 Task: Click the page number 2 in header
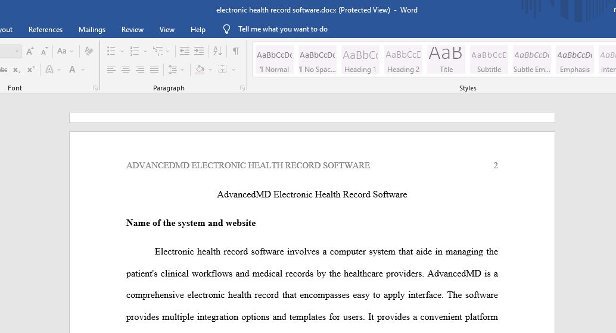click(x=496, y=165)
